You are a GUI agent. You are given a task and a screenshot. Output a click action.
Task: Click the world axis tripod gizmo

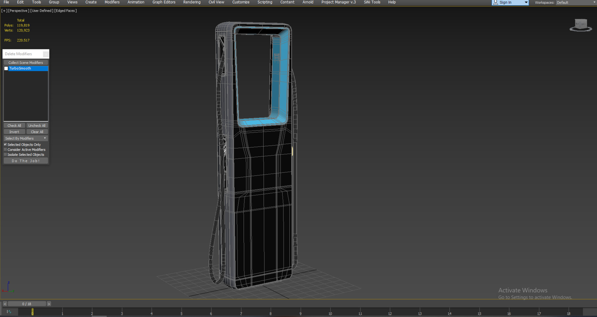point(8,287)
